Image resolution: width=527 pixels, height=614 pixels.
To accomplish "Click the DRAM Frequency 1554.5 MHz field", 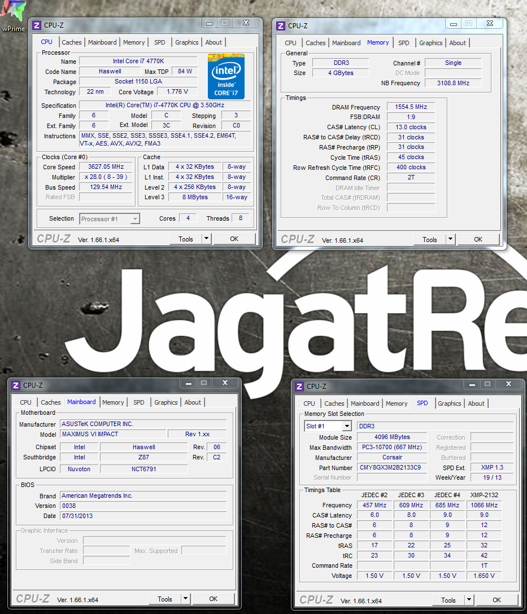I will (x=410, y=107).
